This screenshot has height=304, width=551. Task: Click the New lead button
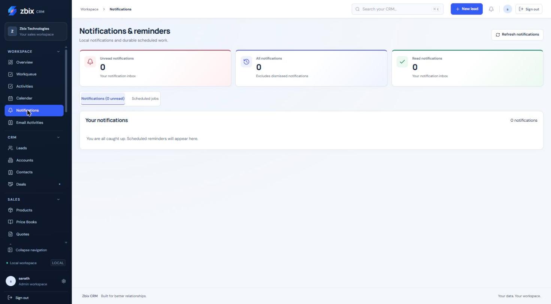click(467, 9)
